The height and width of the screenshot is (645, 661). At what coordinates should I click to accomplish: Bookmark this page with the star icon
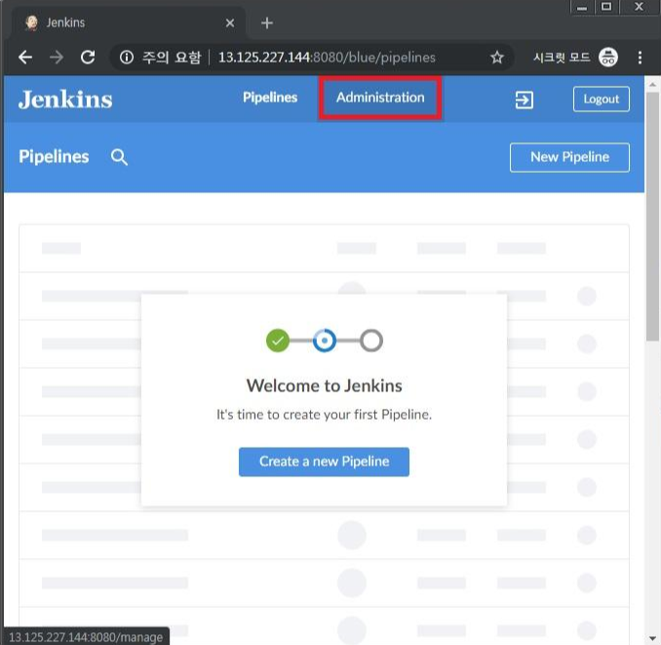(x=497, y=58)
